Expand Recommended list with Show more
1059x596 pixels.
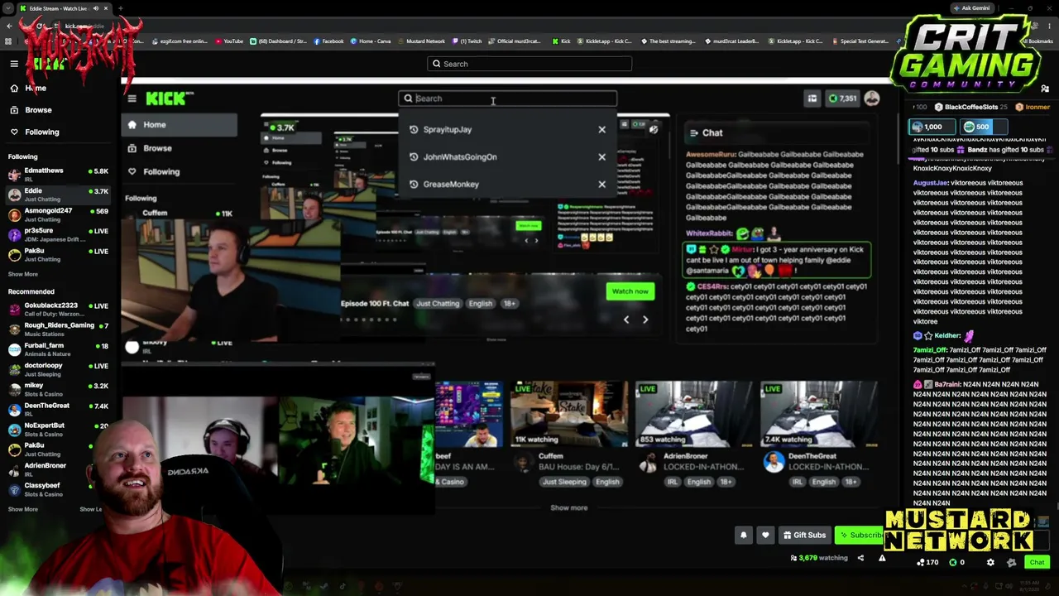[x=22, y=509]
